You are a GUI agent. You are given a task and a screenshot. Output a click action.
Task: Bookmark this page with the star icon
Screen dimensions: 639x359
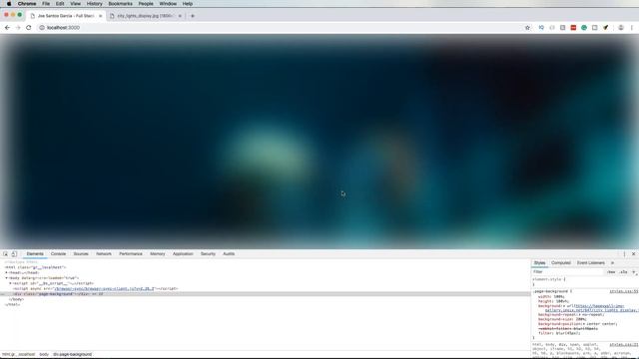[527, 28]
